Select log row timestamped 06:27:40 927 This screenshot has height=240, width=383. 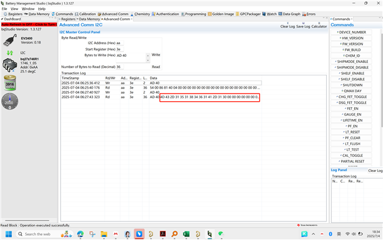pyautogui.click(x=161, y=92)
